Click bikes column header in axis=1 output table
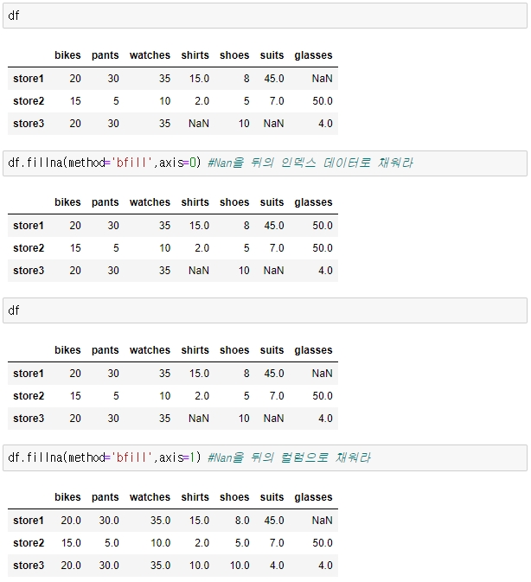Viewport: 531px width, 582px height. 67,497
